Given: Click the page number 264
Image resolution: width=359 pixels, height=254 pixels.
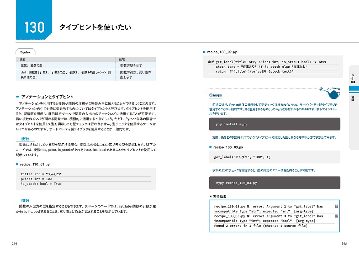Looking at the screenshot, I should (x=14, y=244).
